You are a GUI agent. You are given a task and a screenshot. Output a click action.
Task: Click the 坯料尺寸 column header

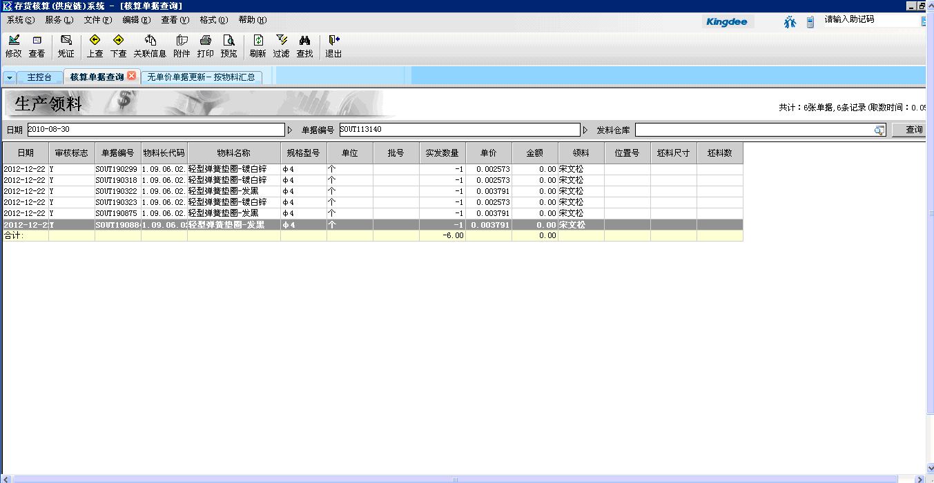(674, 152)
